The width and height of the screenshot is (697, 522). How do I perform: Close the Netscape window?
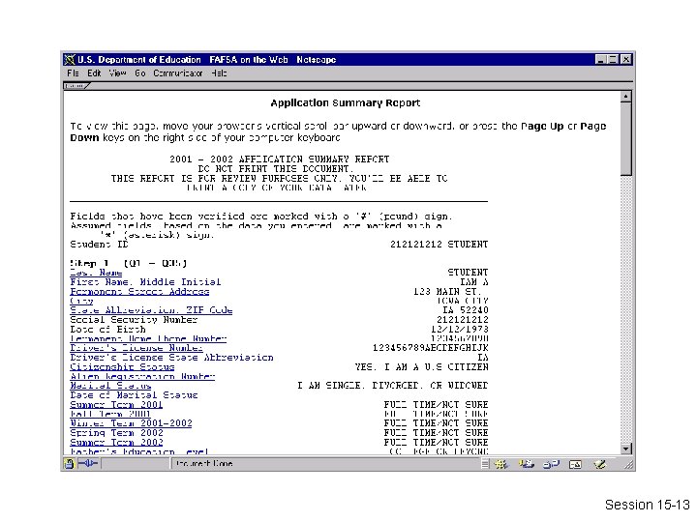[x=626, y=60]
